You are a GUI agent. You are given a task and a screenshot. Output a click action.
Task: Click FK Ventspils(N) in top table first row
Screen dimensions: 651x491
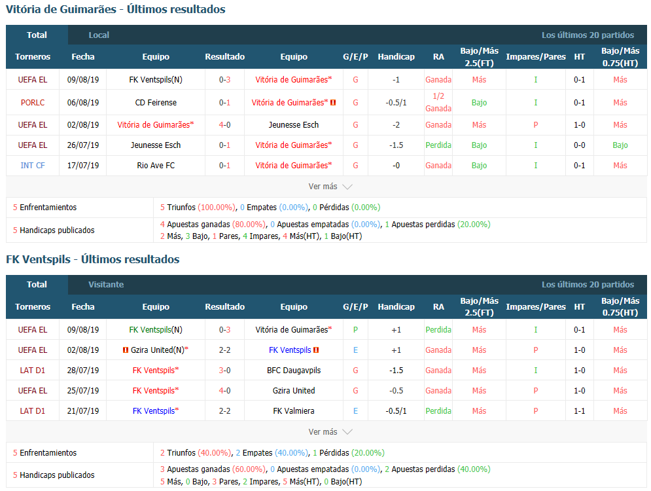pos(156,79)
